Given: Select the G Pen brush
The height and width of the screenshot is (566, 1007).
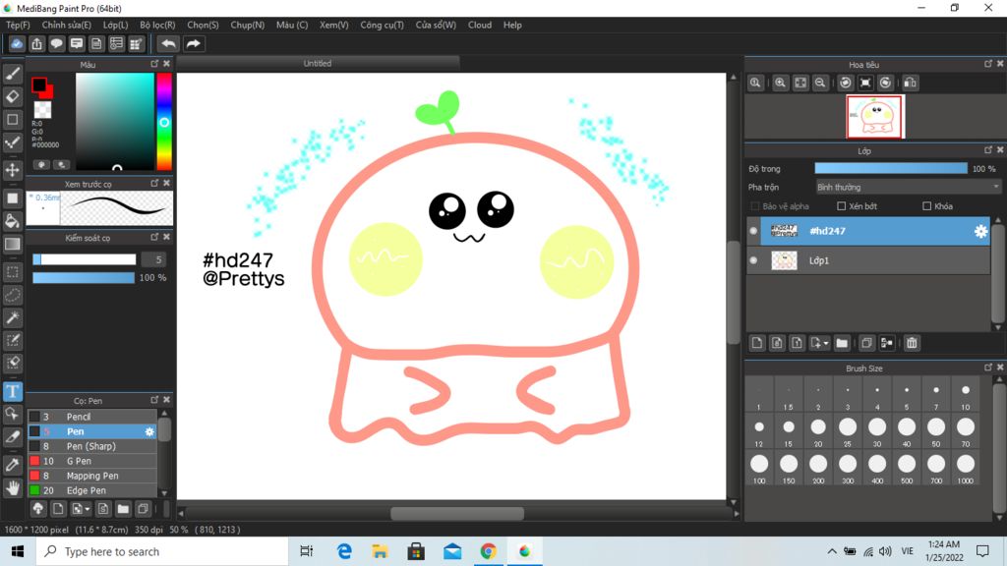Looking at the screenshot, I should [92, 462].
